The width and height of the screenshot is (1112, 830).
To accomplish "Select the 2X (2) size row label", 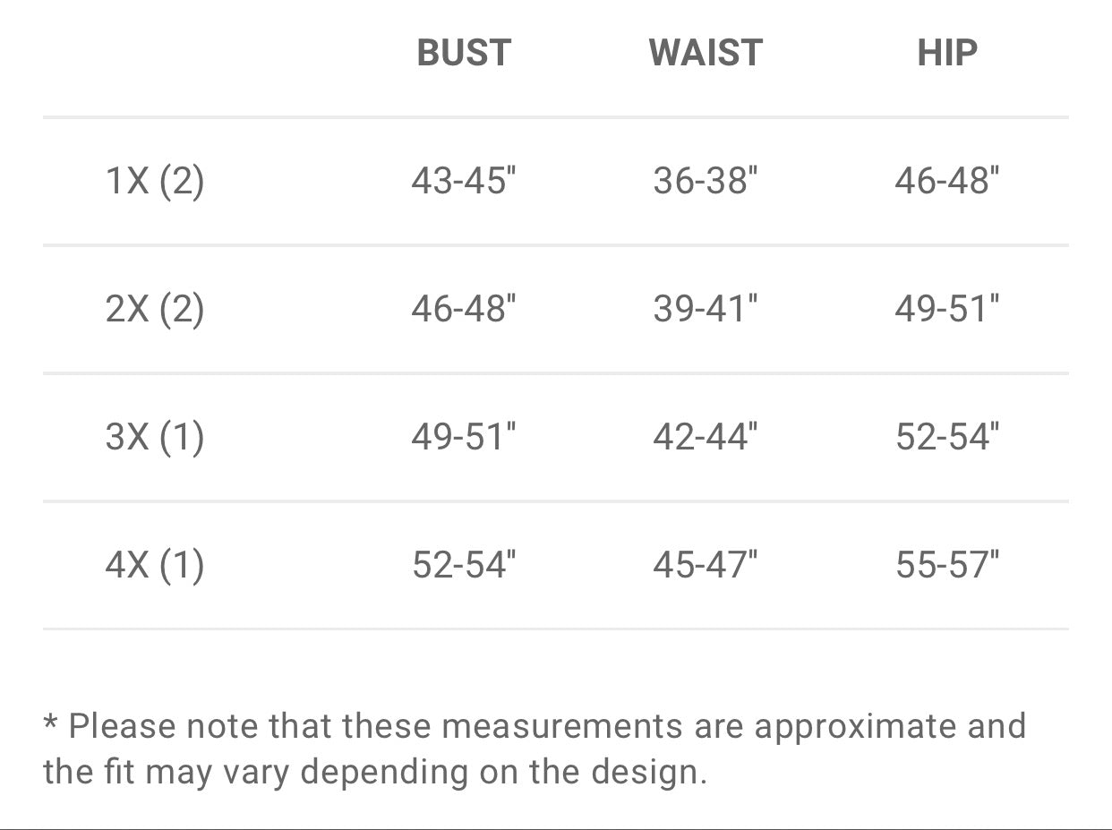I will coord(155,309).
